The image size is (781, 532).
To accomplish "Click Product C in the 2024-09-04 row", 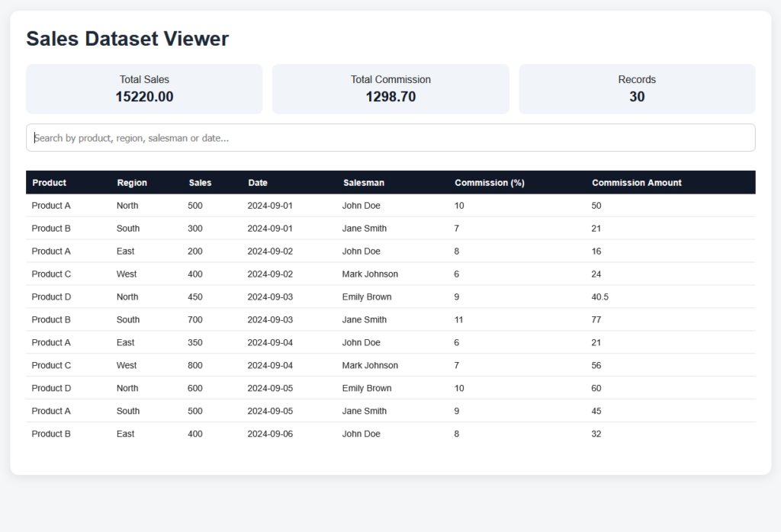I will (x=51, y=366).
